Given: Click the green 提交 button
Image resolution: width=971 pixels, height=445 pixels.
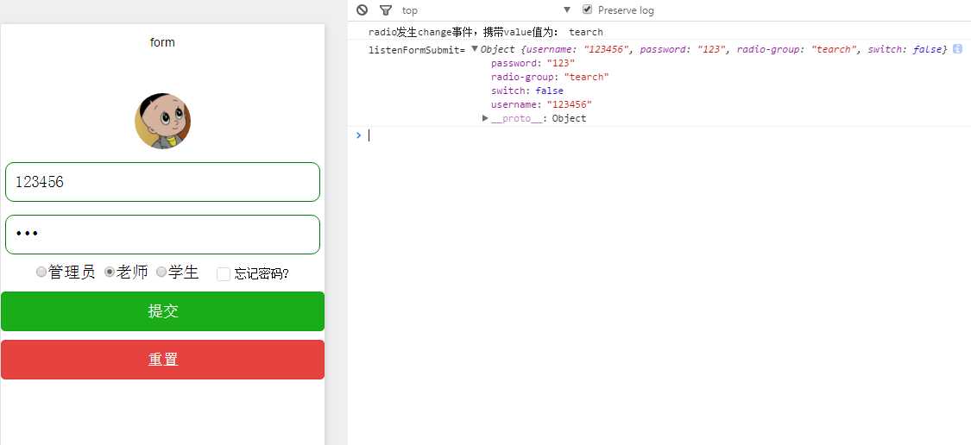Looking at the screenshot, I should 163,311.
